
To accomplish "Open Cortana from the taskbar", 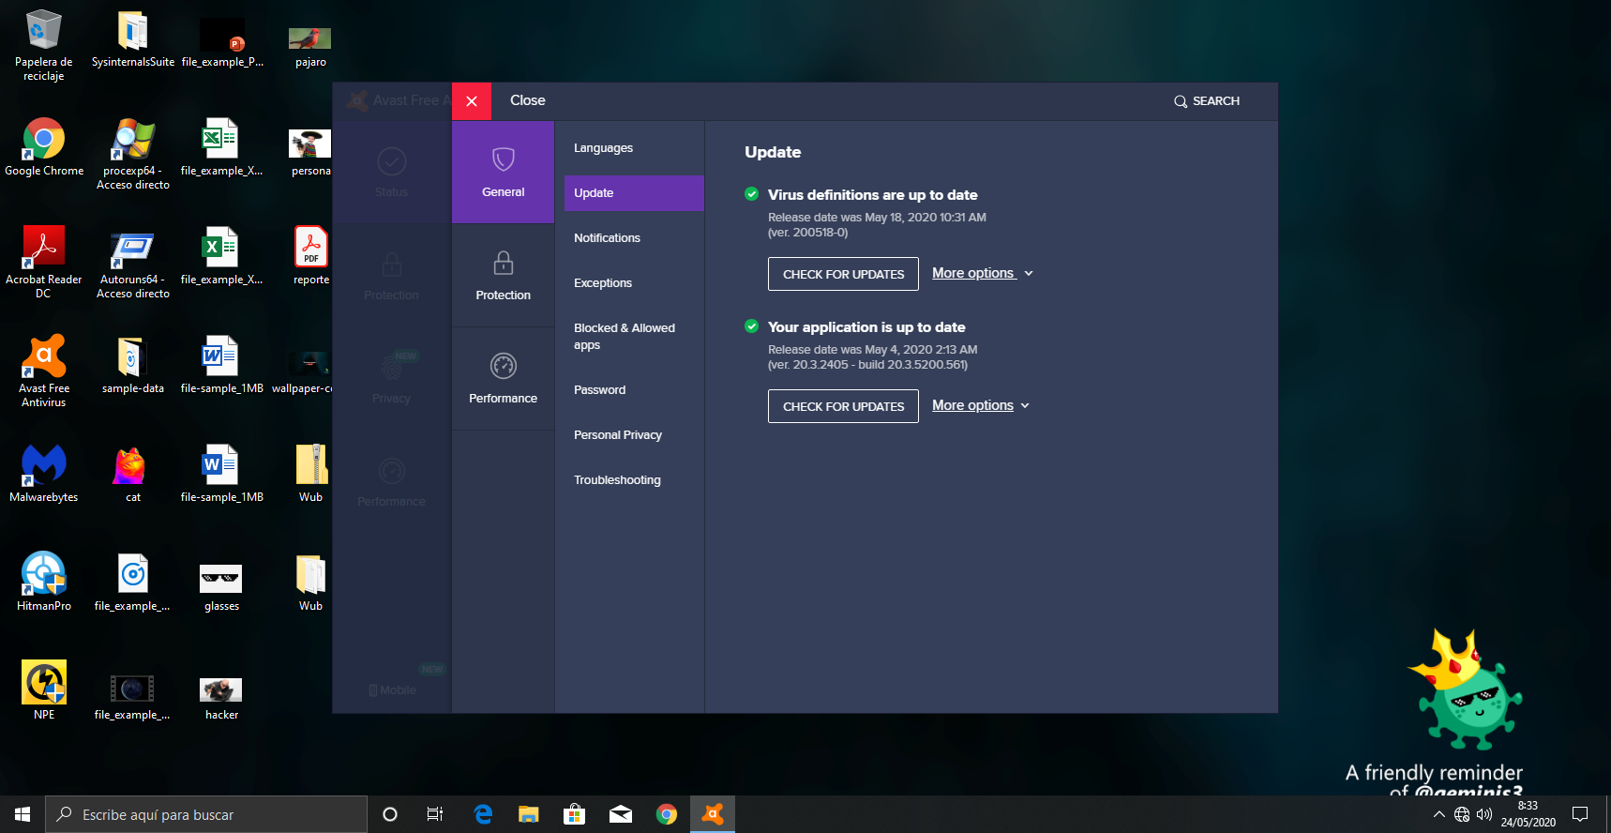I will (x=390, y=814).
